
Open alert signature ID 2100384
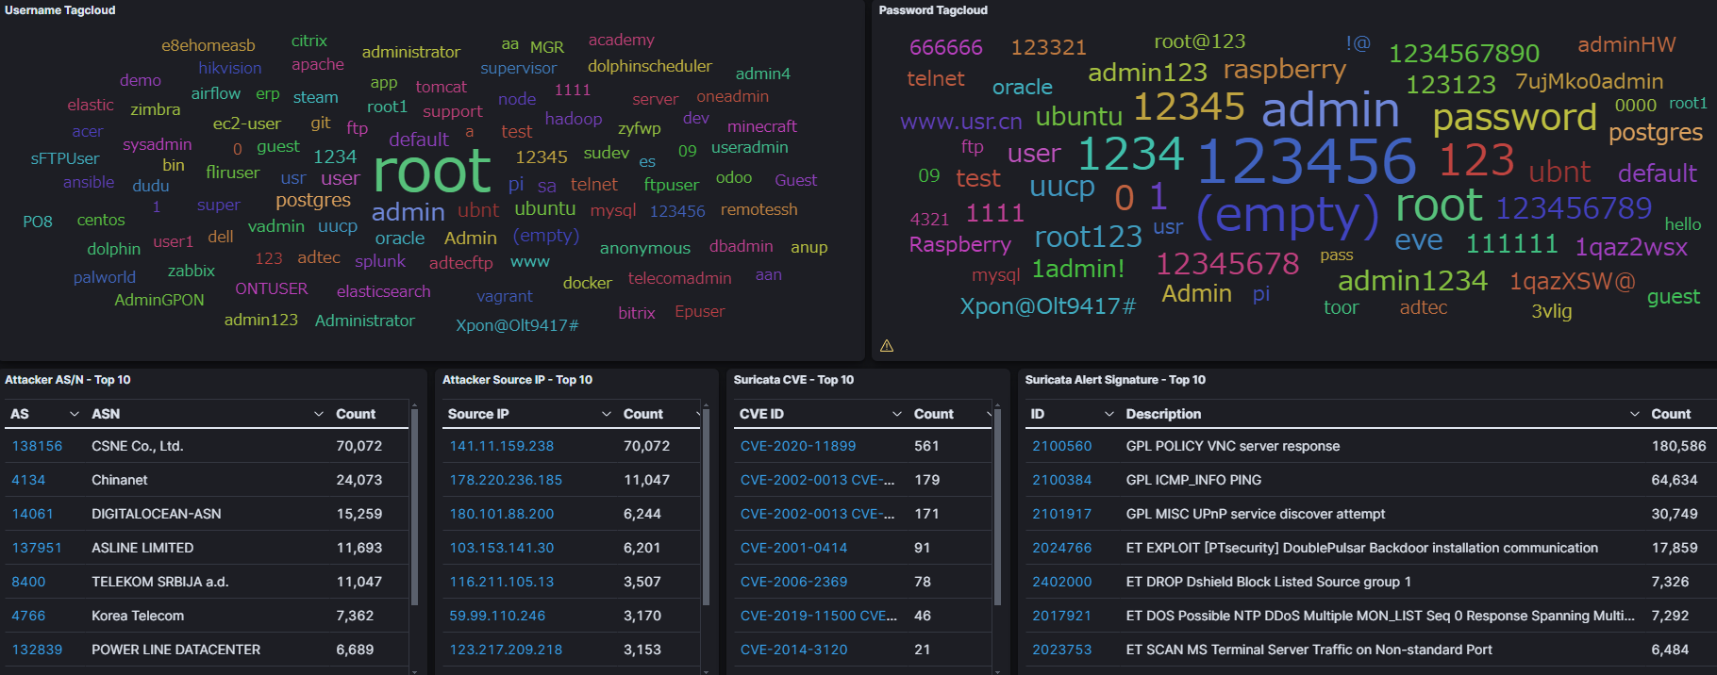point(1061,480)
